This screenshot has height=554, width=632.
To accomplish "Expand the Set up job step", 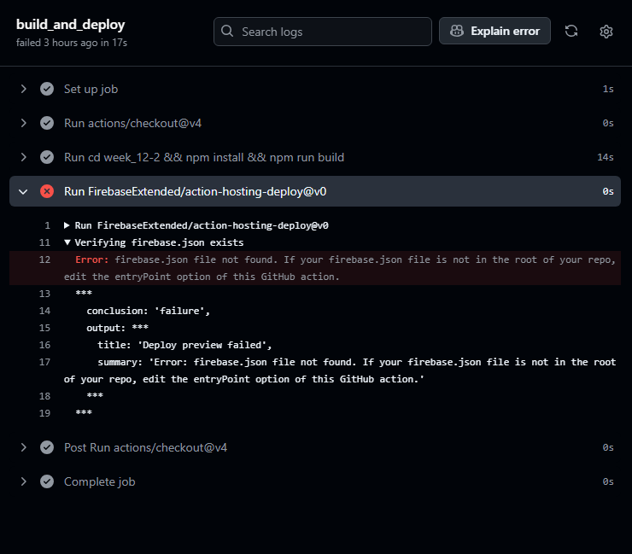I will point(23,89).
